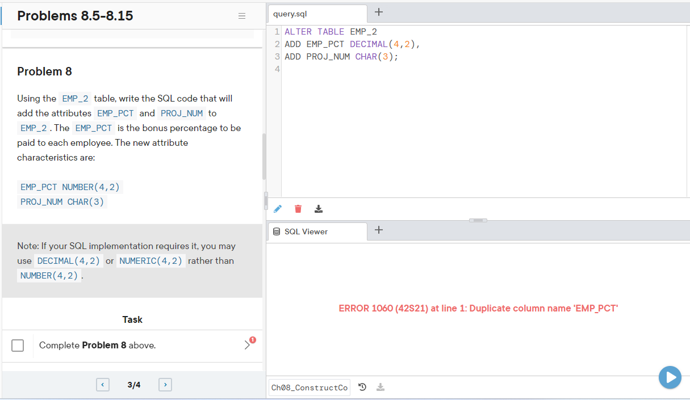Switch to the query.sql tab
The image size is (690, 400).
point(317,12)
